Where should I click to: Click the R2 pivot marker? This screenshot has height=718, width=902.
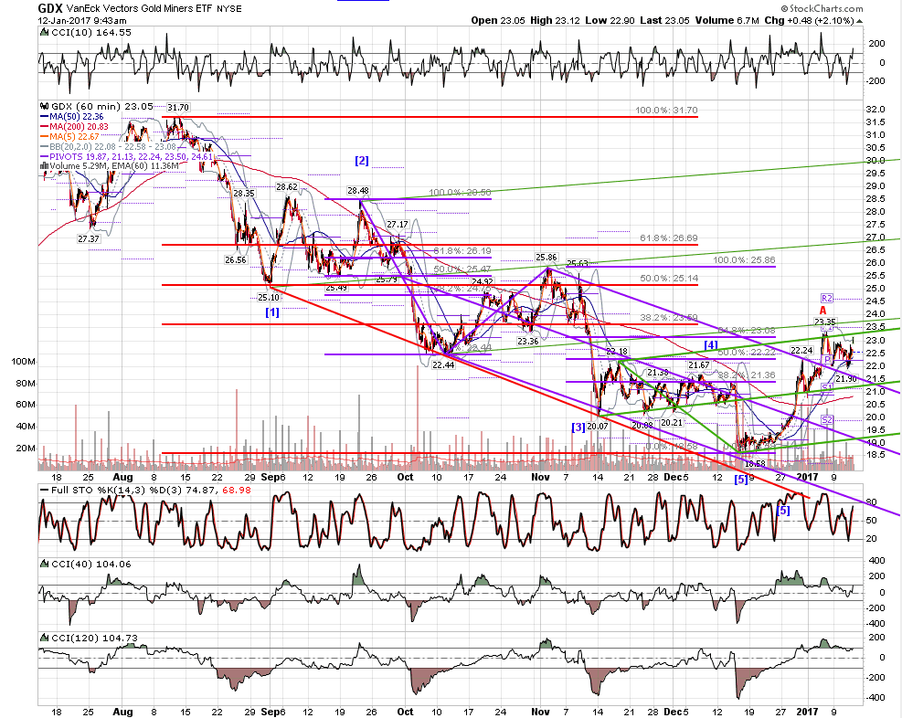click(827, 299)
